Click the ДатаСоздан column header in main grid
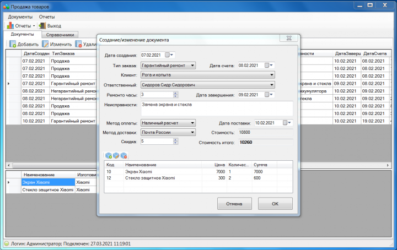The width and height of the screenshot is (397, 250). [35, 53]
